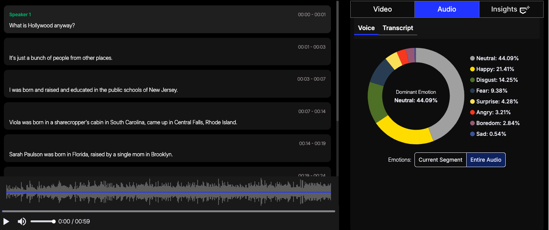Click the sparkle icon beside Insights

(x=525, y=10)
